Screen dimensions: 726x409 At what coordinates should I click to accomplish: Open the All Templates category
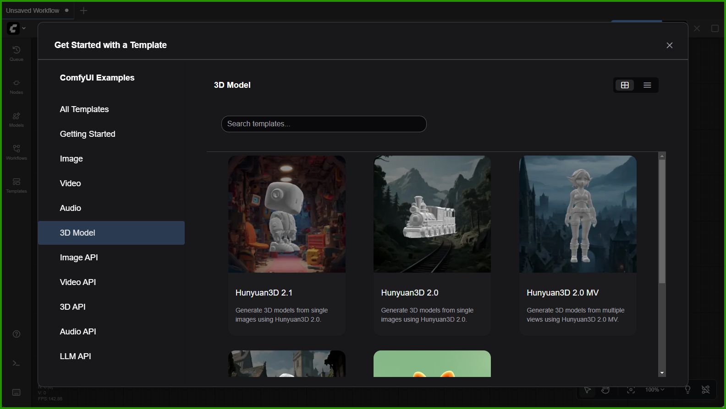84,109
